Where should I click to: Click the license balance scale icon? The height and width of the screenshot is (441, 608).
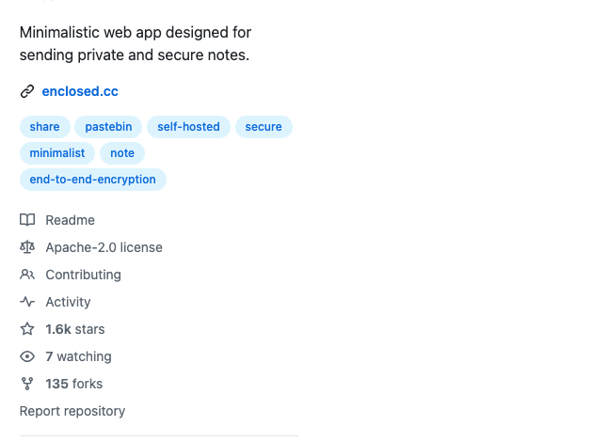(27, 247)
